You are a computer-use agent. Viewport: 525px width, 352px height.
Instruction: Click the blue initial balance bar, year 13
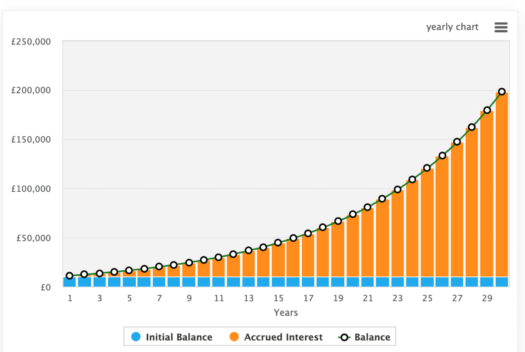(248, 282)
